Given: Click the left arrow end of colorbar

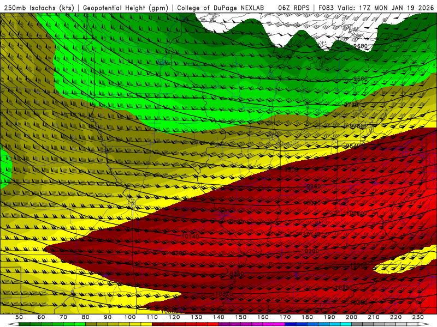Looking at the screenshot, I should pos(13,324).
